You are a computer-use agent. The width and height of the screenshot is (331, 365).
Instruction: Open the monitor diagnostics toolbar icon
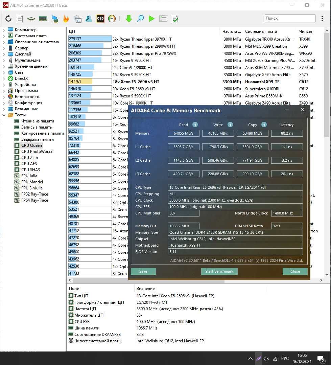point(55,19)
